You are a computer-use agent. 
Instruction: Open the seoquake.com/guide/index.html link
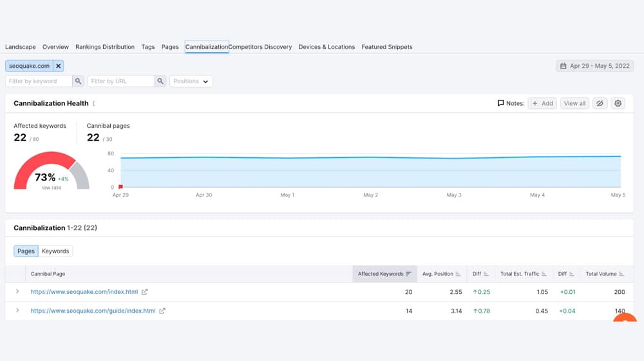coord(93,311)
